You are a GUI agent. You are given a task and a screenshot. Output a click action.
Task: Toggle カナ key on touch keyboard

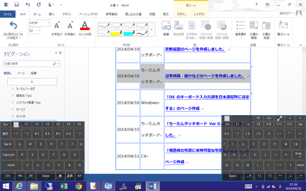coord(80,176)
